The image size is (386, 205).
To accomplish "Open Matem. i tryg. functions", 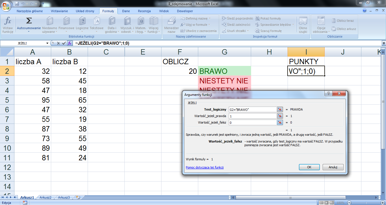I will click(141, 25).
